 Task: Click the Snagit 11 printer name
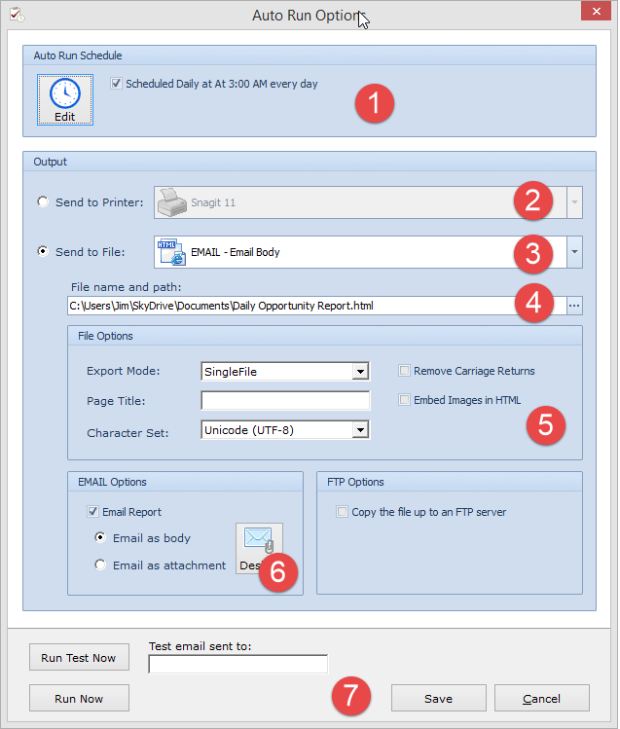tap(213, 202)
